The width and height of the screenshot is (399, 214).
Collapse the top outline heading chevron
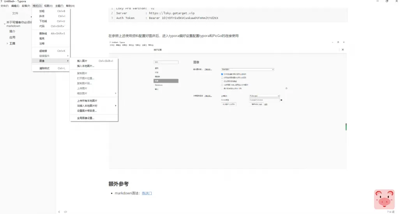tap(5, 24)
